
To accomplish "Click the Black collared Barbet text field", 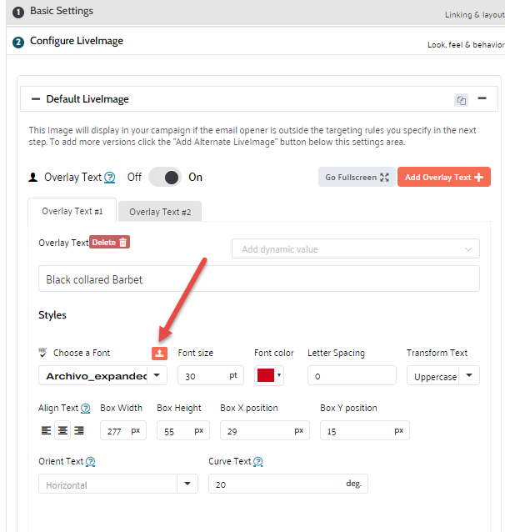I will tap(259, 279).
